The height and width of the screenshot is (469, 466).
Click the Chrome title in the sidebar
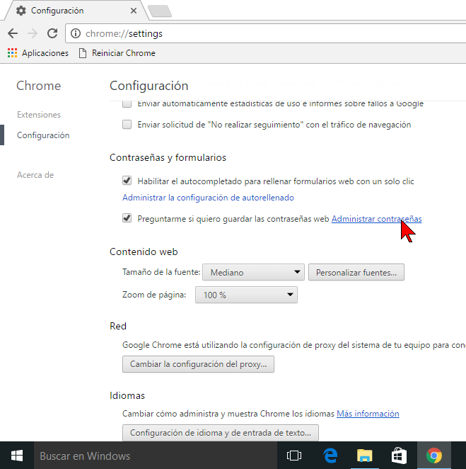pos(38,86)
